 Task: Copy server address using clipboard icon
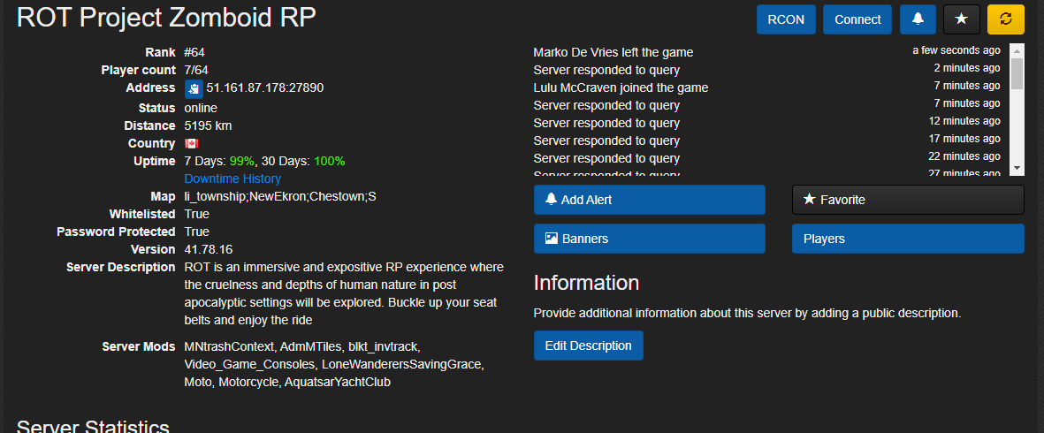(193, 88)
